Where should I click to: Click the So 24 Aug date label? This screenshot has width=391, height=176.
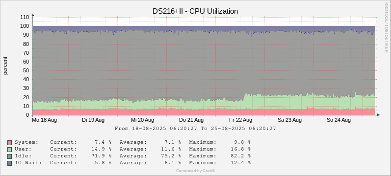tap(339, 120)
